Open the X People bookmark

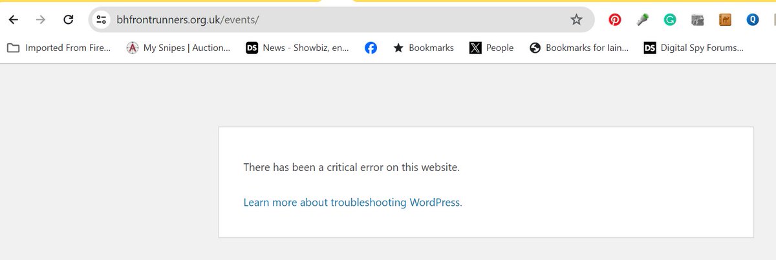pos(491,48)
